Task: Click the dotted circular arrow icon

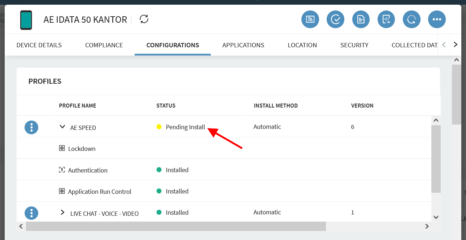Action: tap(411, 19)
